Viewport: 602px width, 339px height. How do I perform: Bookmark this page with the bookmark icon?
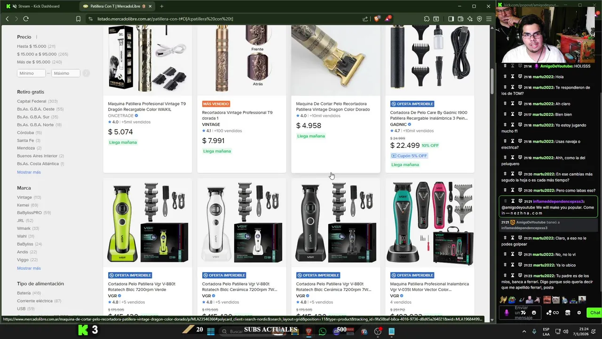tap(78, 19)
